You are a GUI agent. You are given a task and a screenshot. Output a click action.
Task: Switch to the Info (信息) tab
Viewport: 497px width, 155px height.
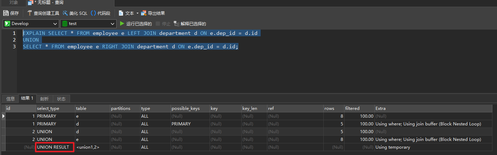pyautogui.click(x=11, y=99)
